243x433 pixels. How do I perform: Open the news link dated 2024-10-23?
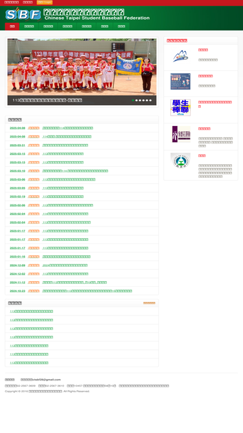point(87,291)
